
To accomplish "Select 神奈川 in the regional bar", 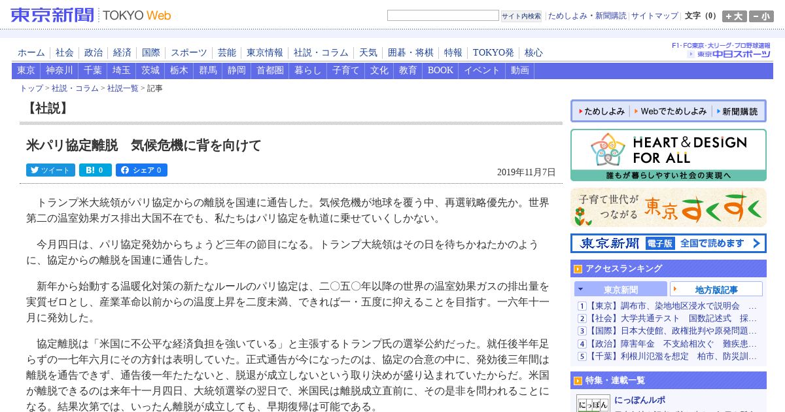I will [60, 71].
